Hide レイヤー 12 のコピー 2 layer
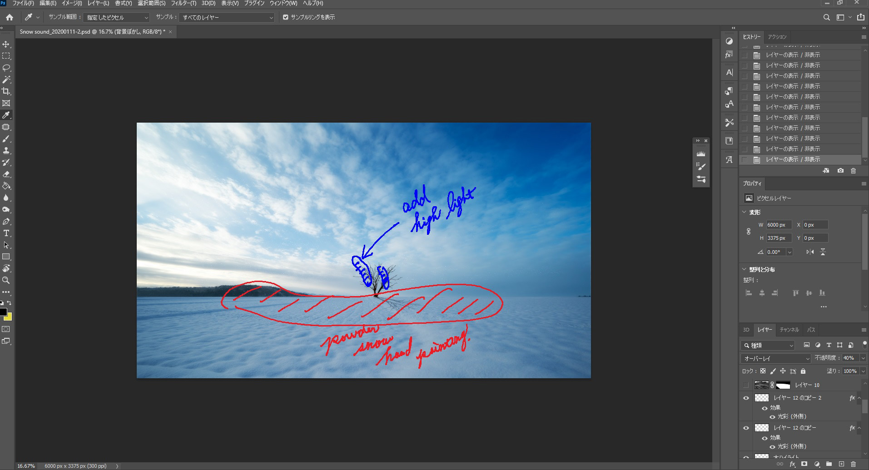Viewport: 869px width, 470px height. tap(745, 398)
